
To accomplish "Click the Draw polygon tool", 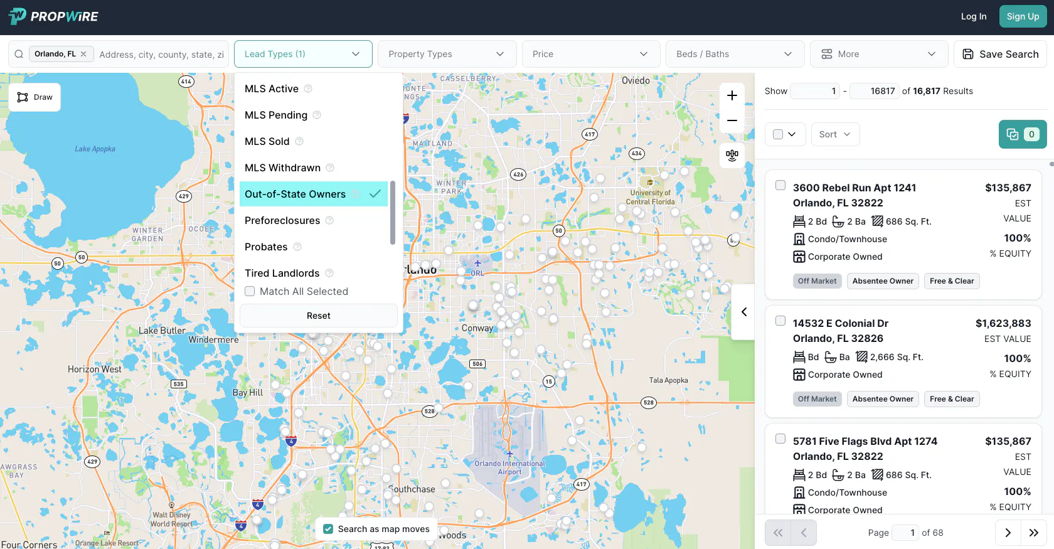I will (x=35, y=97).
